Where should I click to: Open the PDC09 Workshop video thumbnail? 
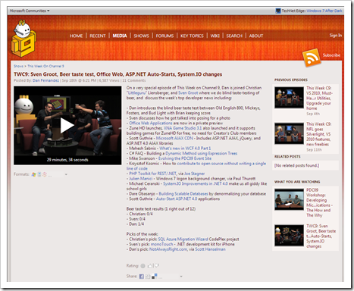coord(289,199)
